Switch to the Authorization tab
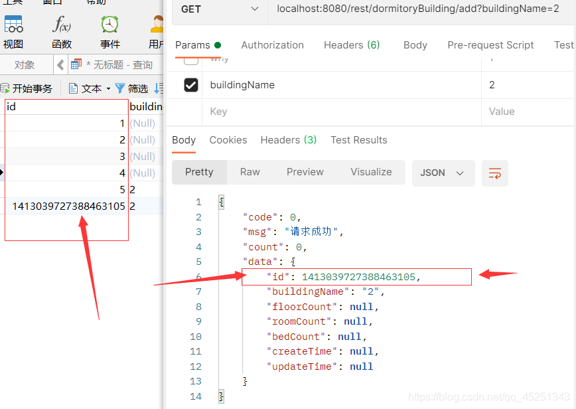Screen dimensions: 576x409 (x=272, y=45)
